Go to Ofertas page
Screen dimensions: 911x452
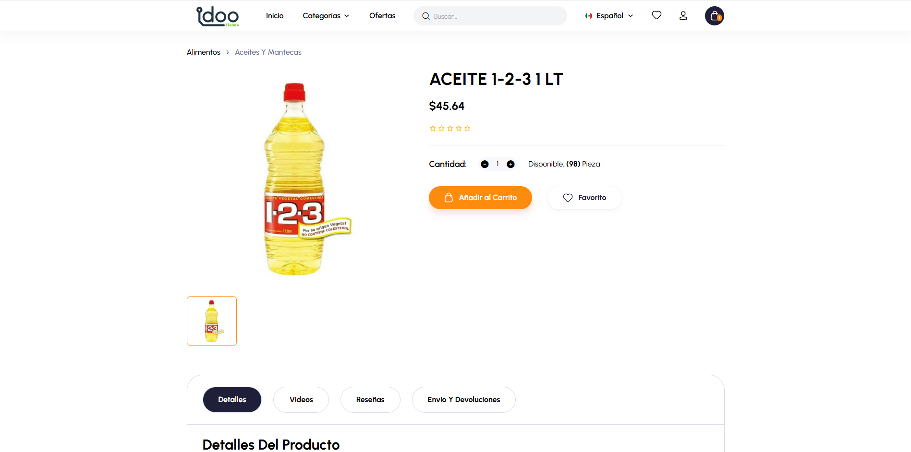[x=382, y=16]
